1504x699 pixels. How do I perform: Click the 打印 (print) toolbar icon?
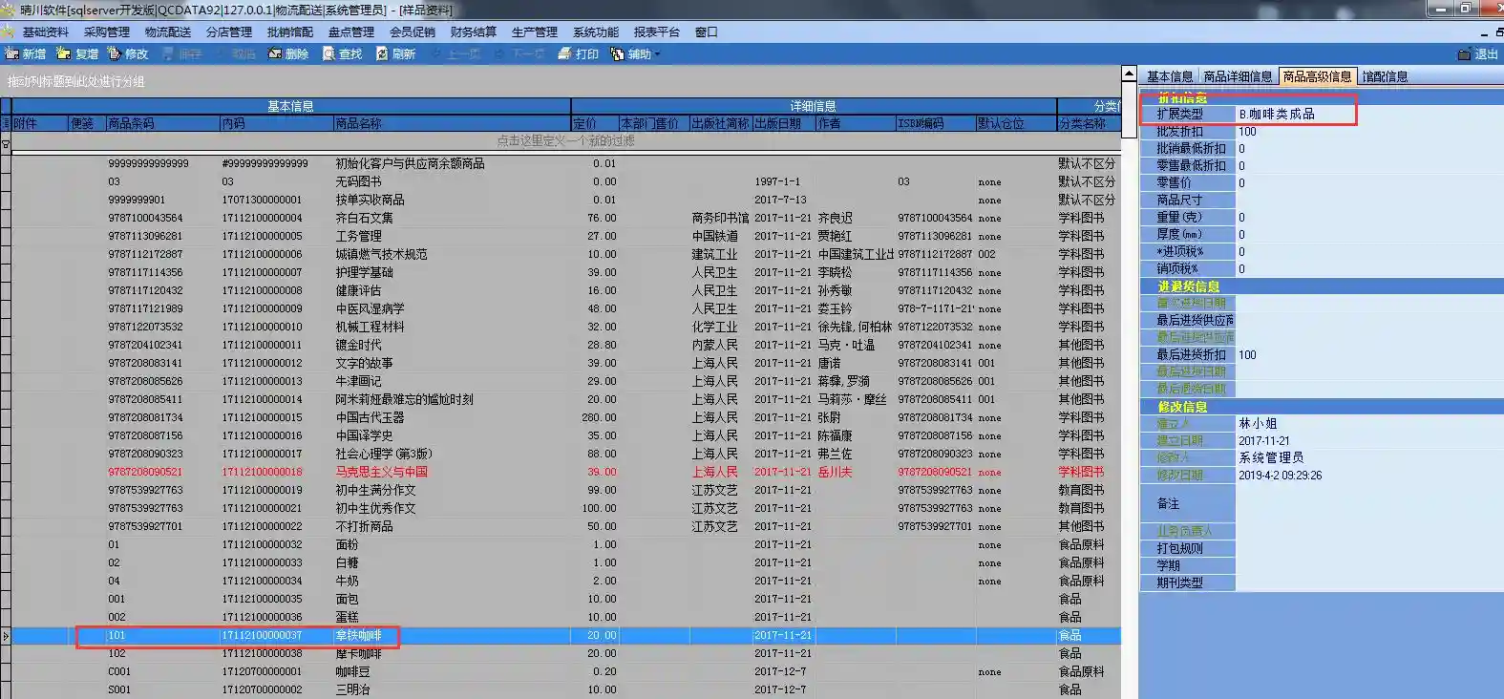pyautogui.click(x=565, y=54)
